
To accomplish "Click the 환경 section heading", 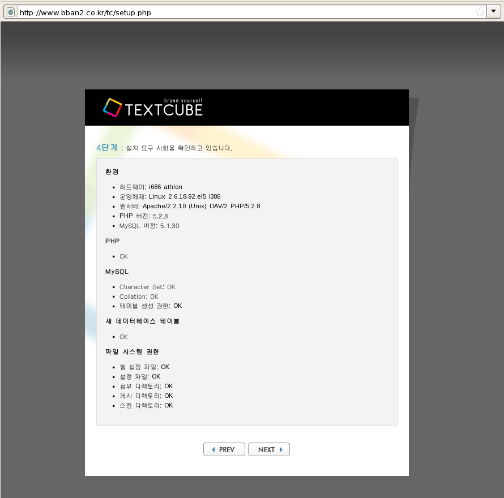I will tap(112, 171).
